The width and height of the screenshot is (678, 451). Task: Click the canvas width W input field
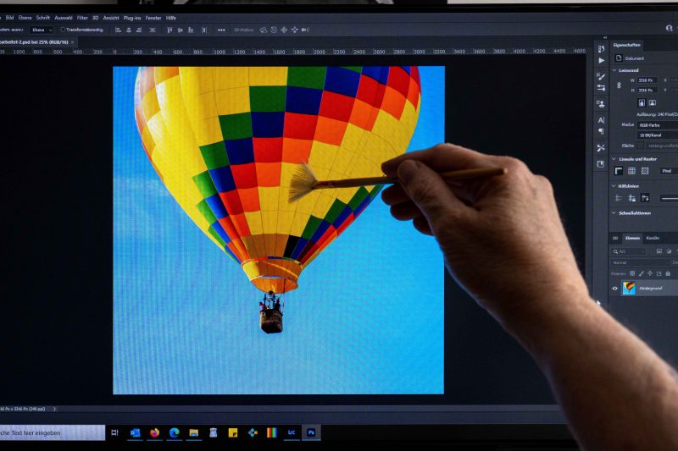point(647,80)
